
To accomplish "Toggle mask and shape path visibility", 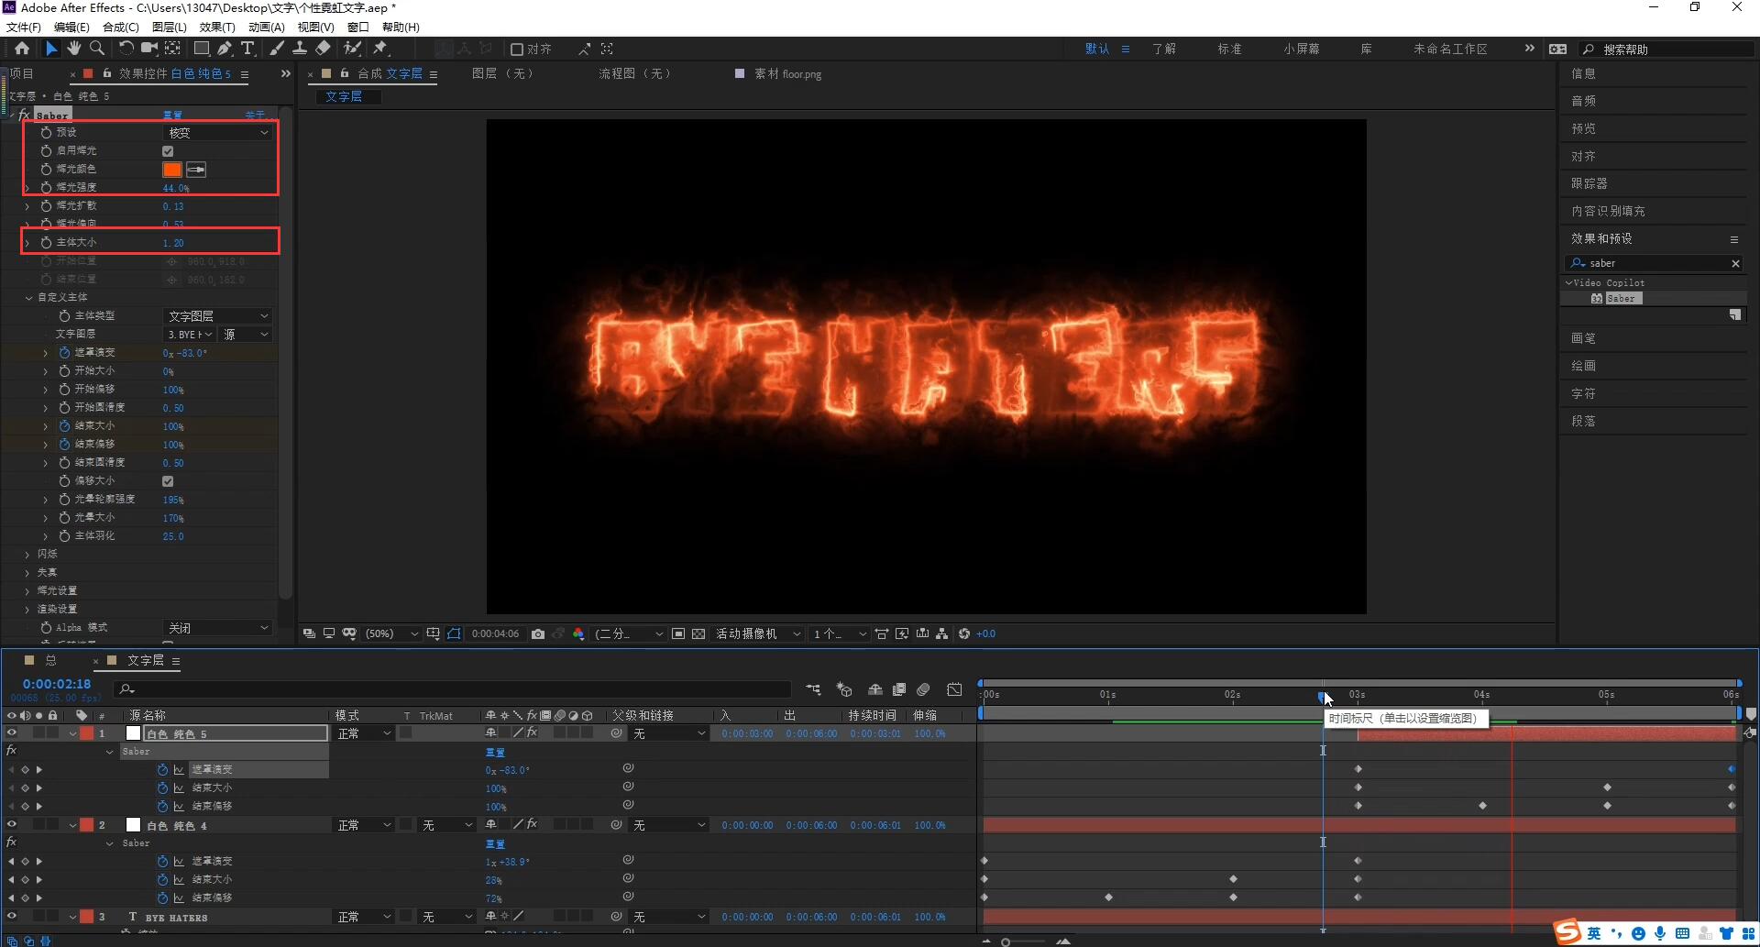I will tap(454, 633).
